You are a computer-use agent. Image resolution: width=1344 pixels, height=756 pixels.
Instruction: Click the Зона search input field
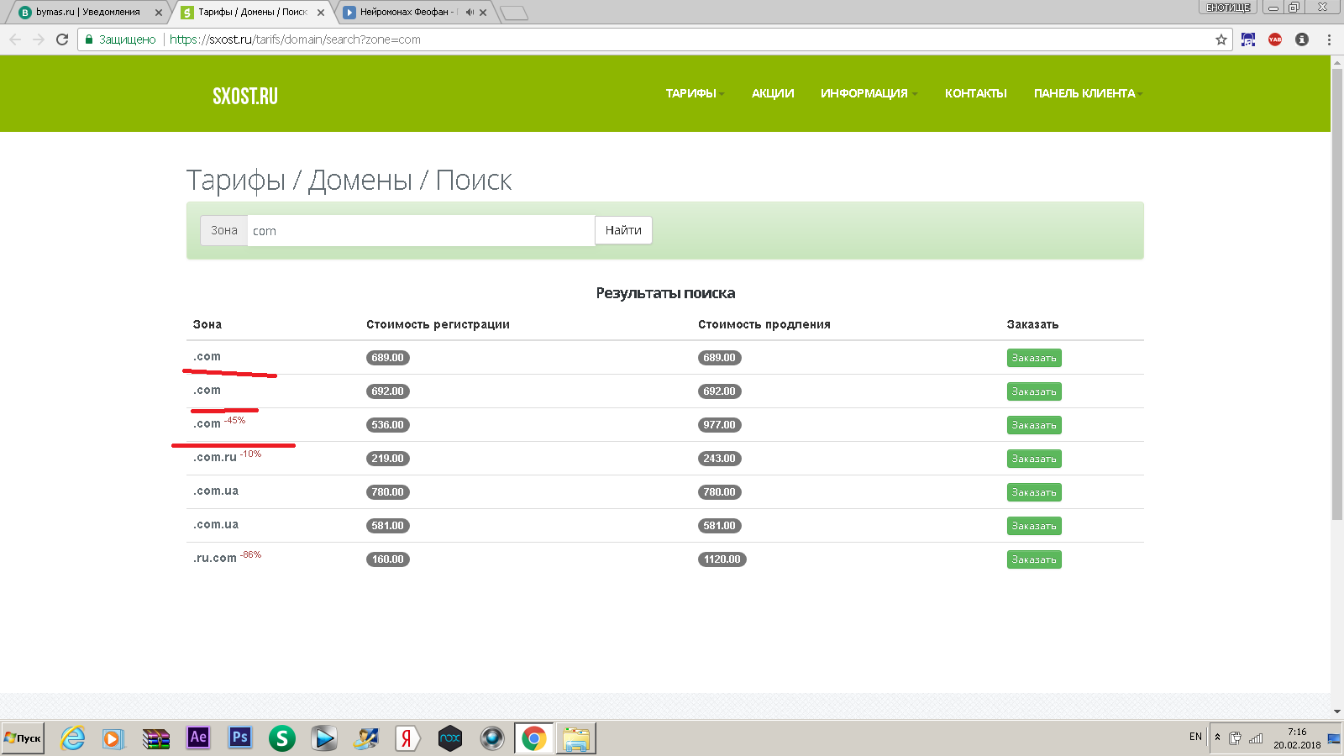coord(420,231)
